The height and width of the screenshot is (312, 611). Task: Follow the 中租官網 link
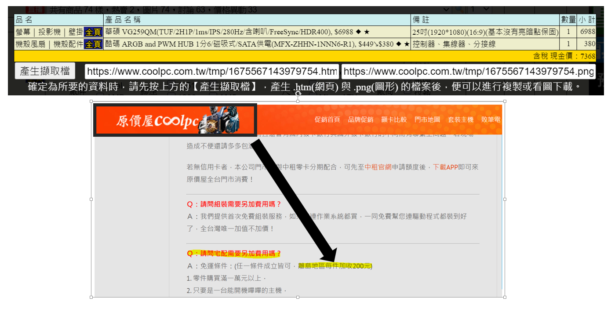[x=377, y=167]
